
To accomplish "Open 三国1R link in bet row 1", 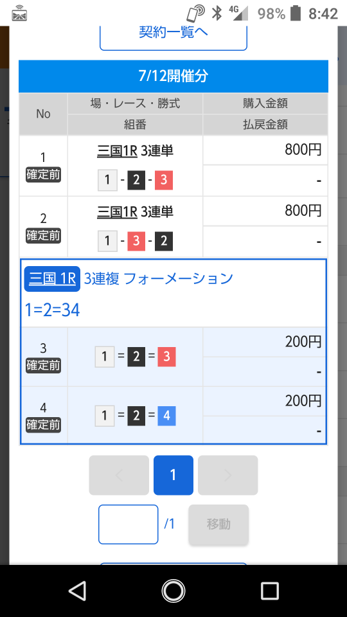I will pyautogui.click(x=117, y=150).
